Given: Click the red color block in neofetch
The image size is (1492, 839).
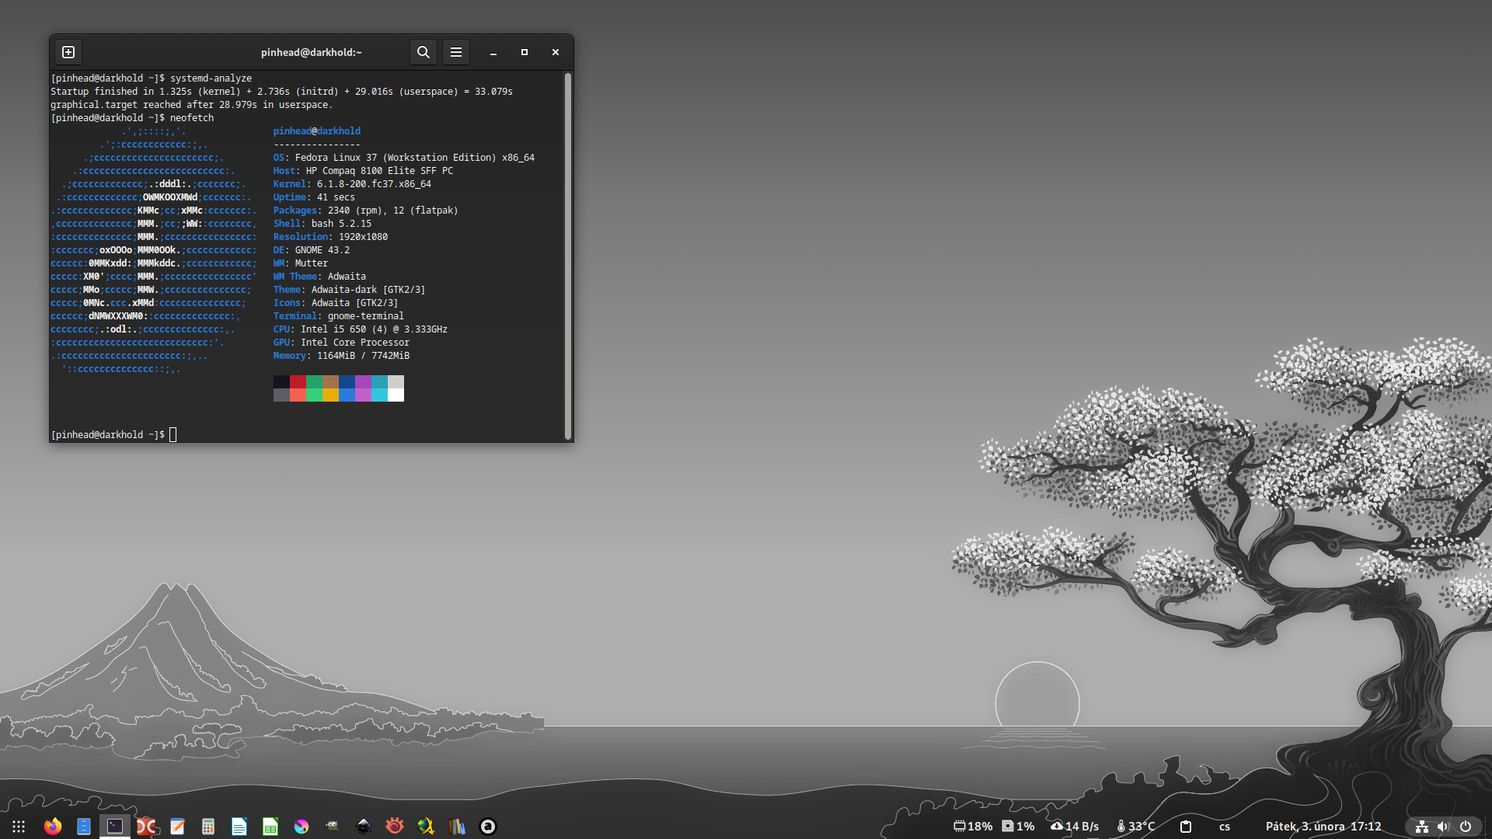Looking at the screenshot, I should (298, 381).
